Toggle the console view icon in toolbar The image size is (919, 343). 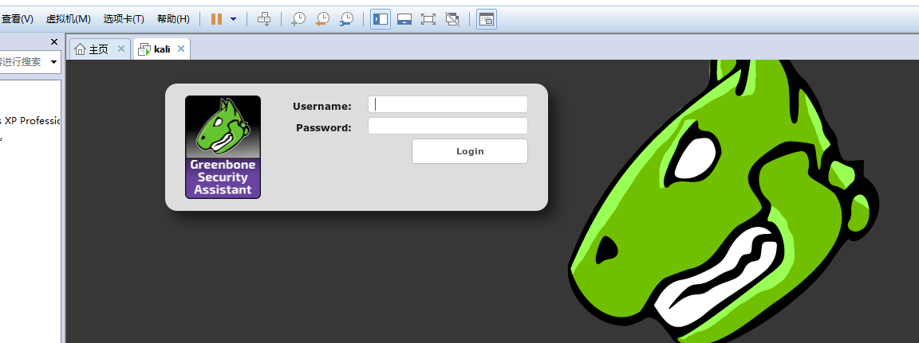pos(487,19)
